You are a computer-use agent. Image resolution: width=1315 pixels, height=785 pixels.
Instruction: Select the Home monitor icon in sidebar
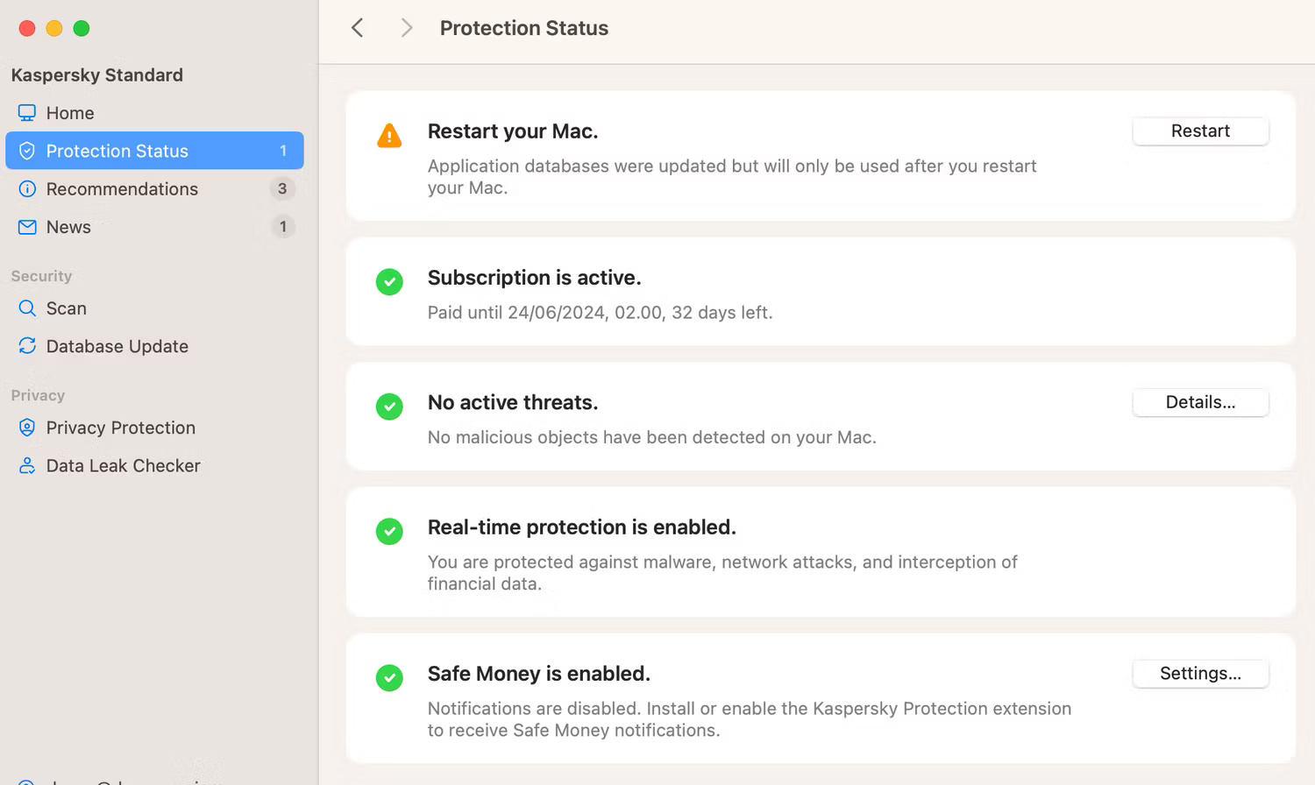[x=26, y=112]
